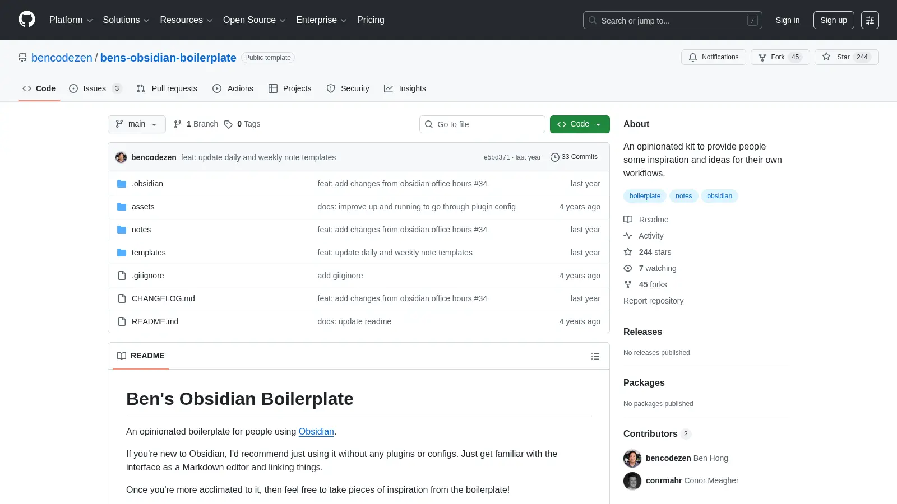Open the README outline icon
897x504 pixels.
pyautogui.click(x=595, y=356)
